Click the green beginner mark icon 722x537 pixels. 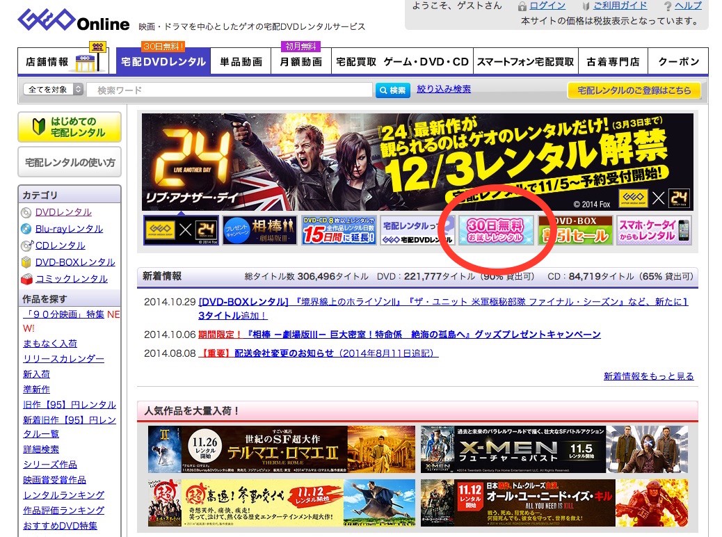pos(39,127)
